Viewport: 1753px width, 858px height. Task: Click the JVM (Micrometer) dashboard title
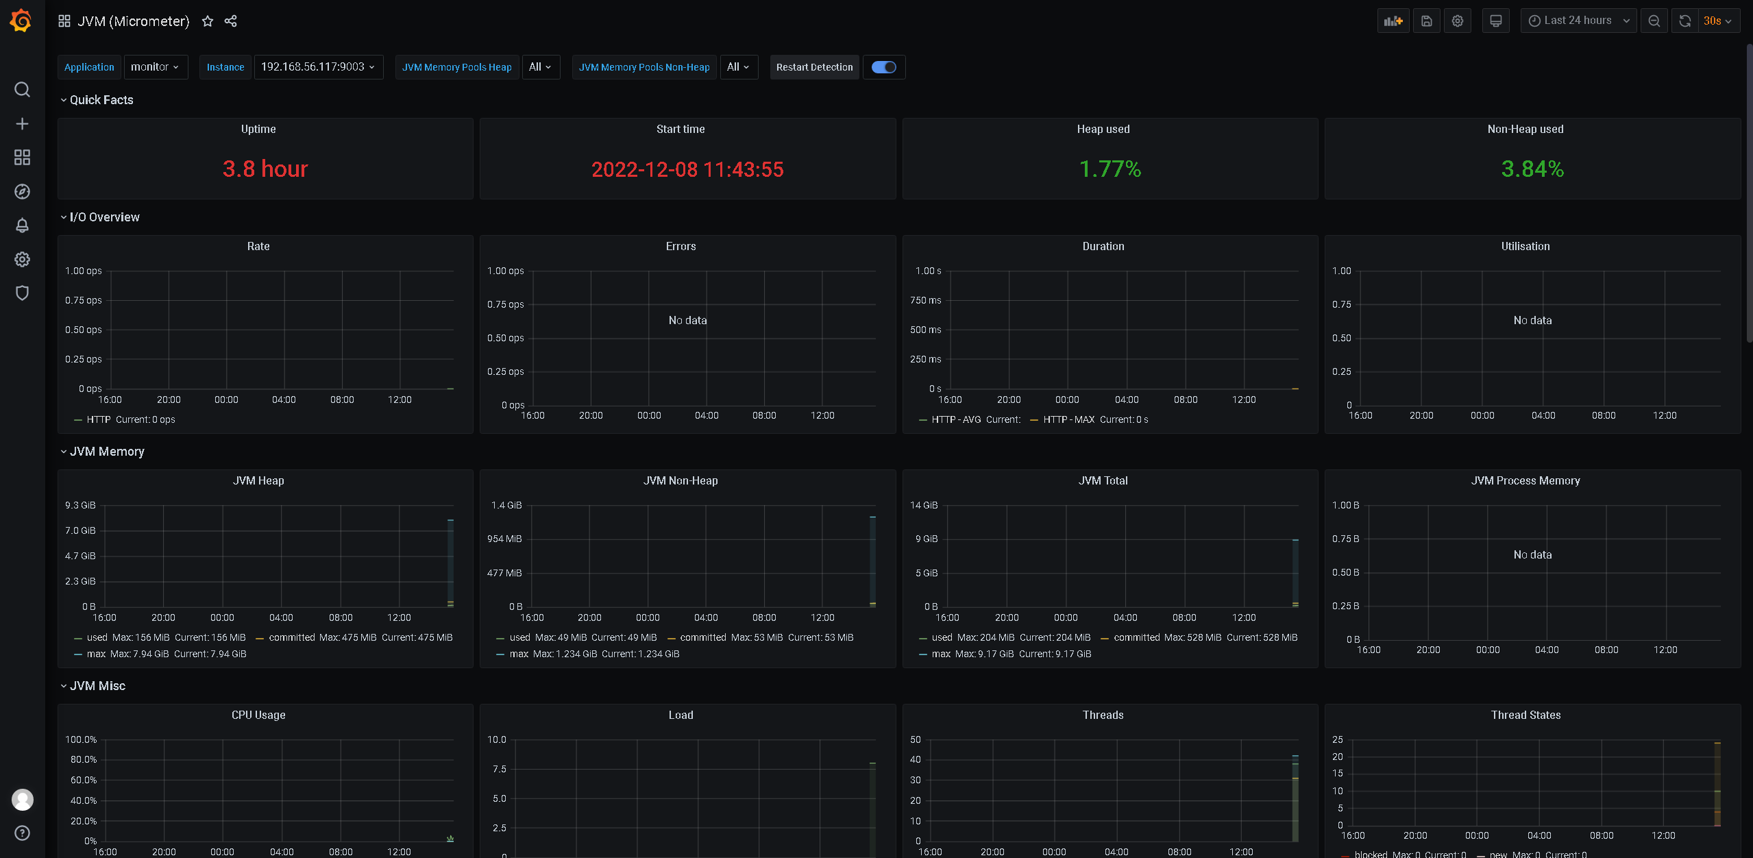click(x=134, y=21)
